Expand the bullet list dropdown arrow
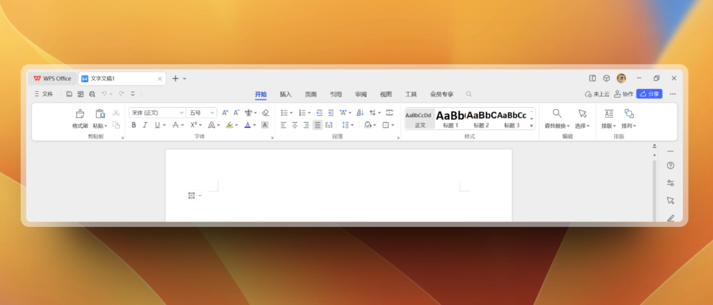This screenshot has height=305, width=713. pyautogui.click(x=291, y=113)
